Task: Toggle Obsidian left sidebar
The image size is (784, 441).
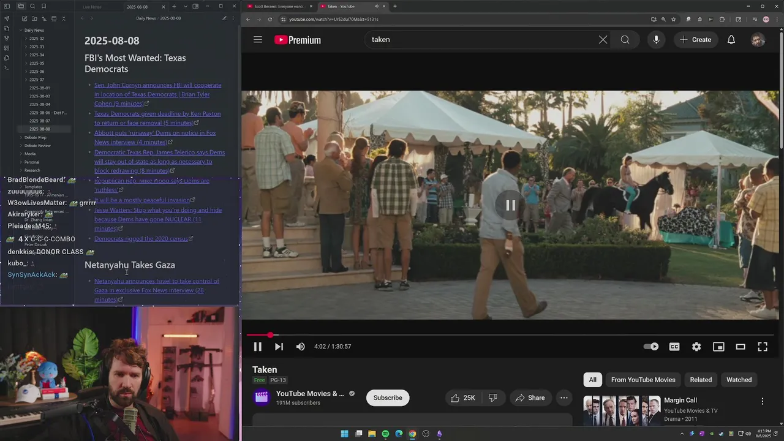Action: point(7,6)
